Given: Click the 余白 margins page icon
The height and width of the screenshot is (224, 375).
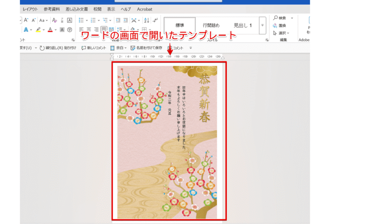Looking at the screenshot, I should click(112, 48).
